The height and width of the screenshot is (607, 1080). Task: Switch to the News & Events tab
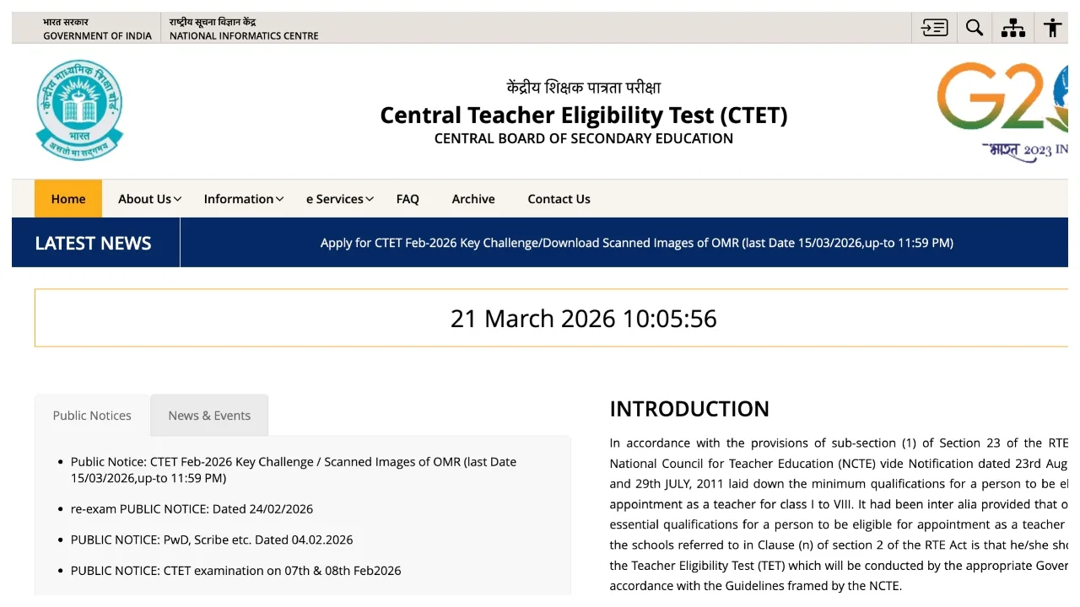click(x=209, y=416)
